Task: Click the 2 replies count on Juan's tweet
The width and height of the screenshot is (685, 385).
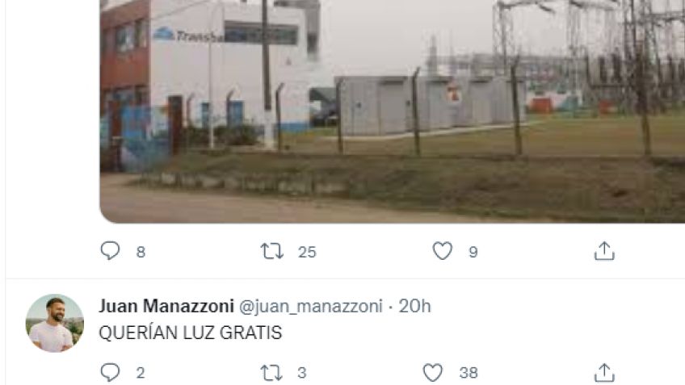Action: [x=141, y=373]
